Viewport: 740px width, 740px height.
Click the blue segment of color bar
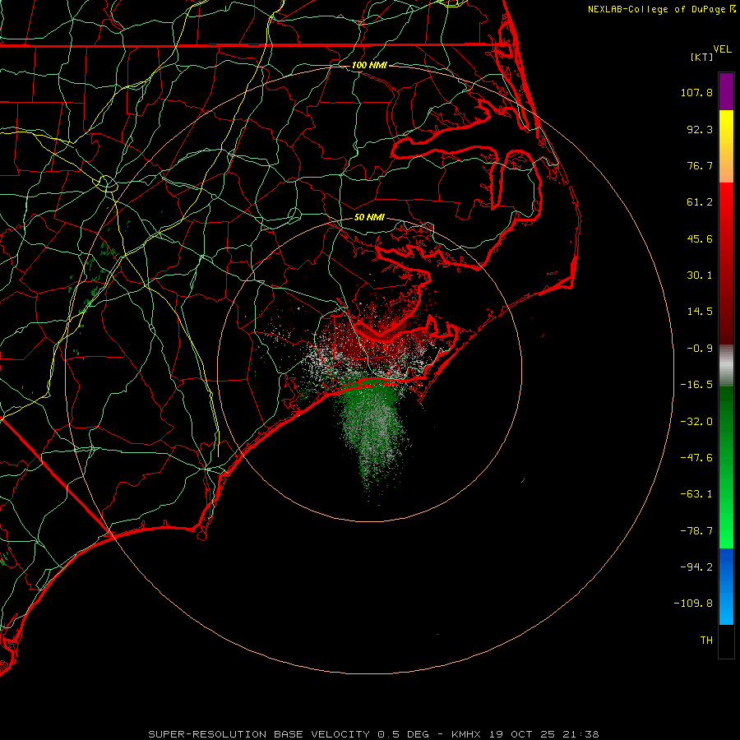click(726, 586)
